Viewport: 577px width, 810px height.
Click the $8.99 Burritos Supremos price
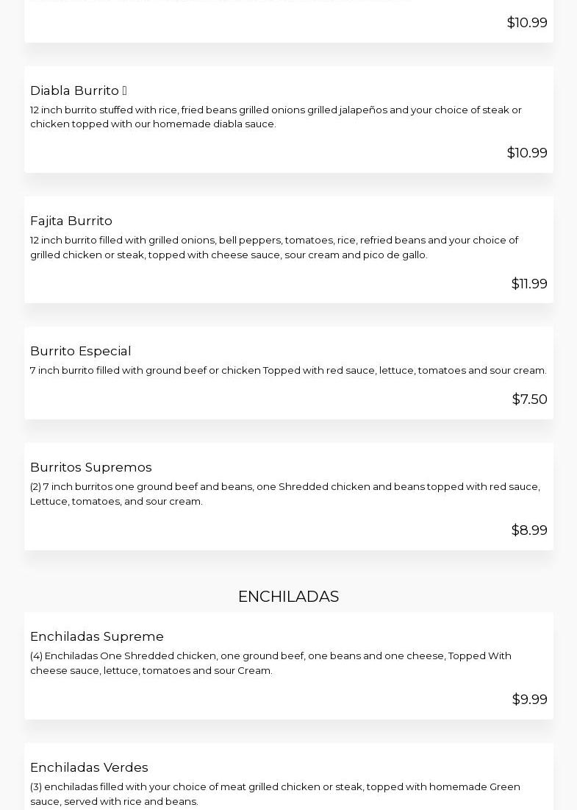[528, 530]
